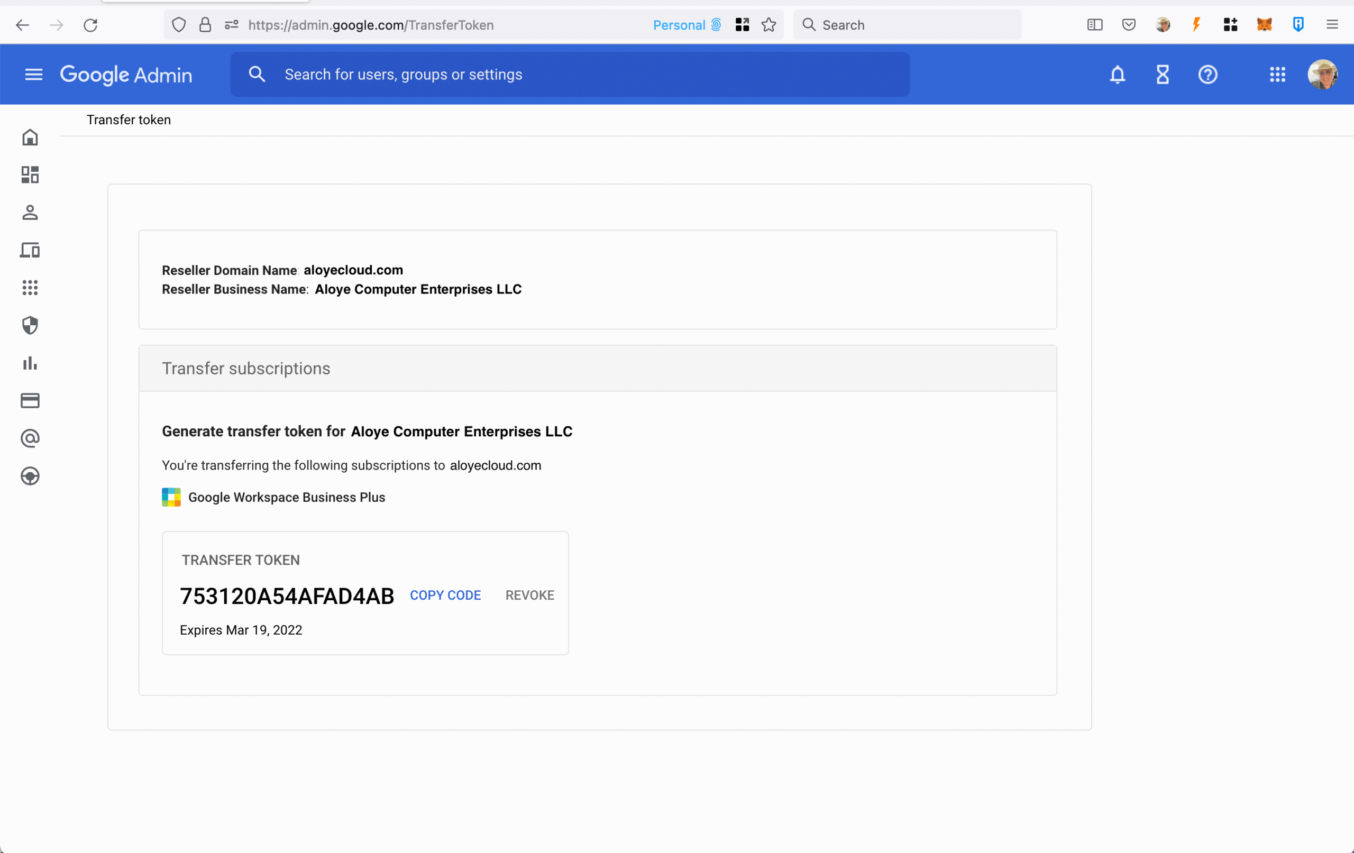The image size is (1354, 853).
Task: Reload the page in the browser
Action: (x=90, y=25)
